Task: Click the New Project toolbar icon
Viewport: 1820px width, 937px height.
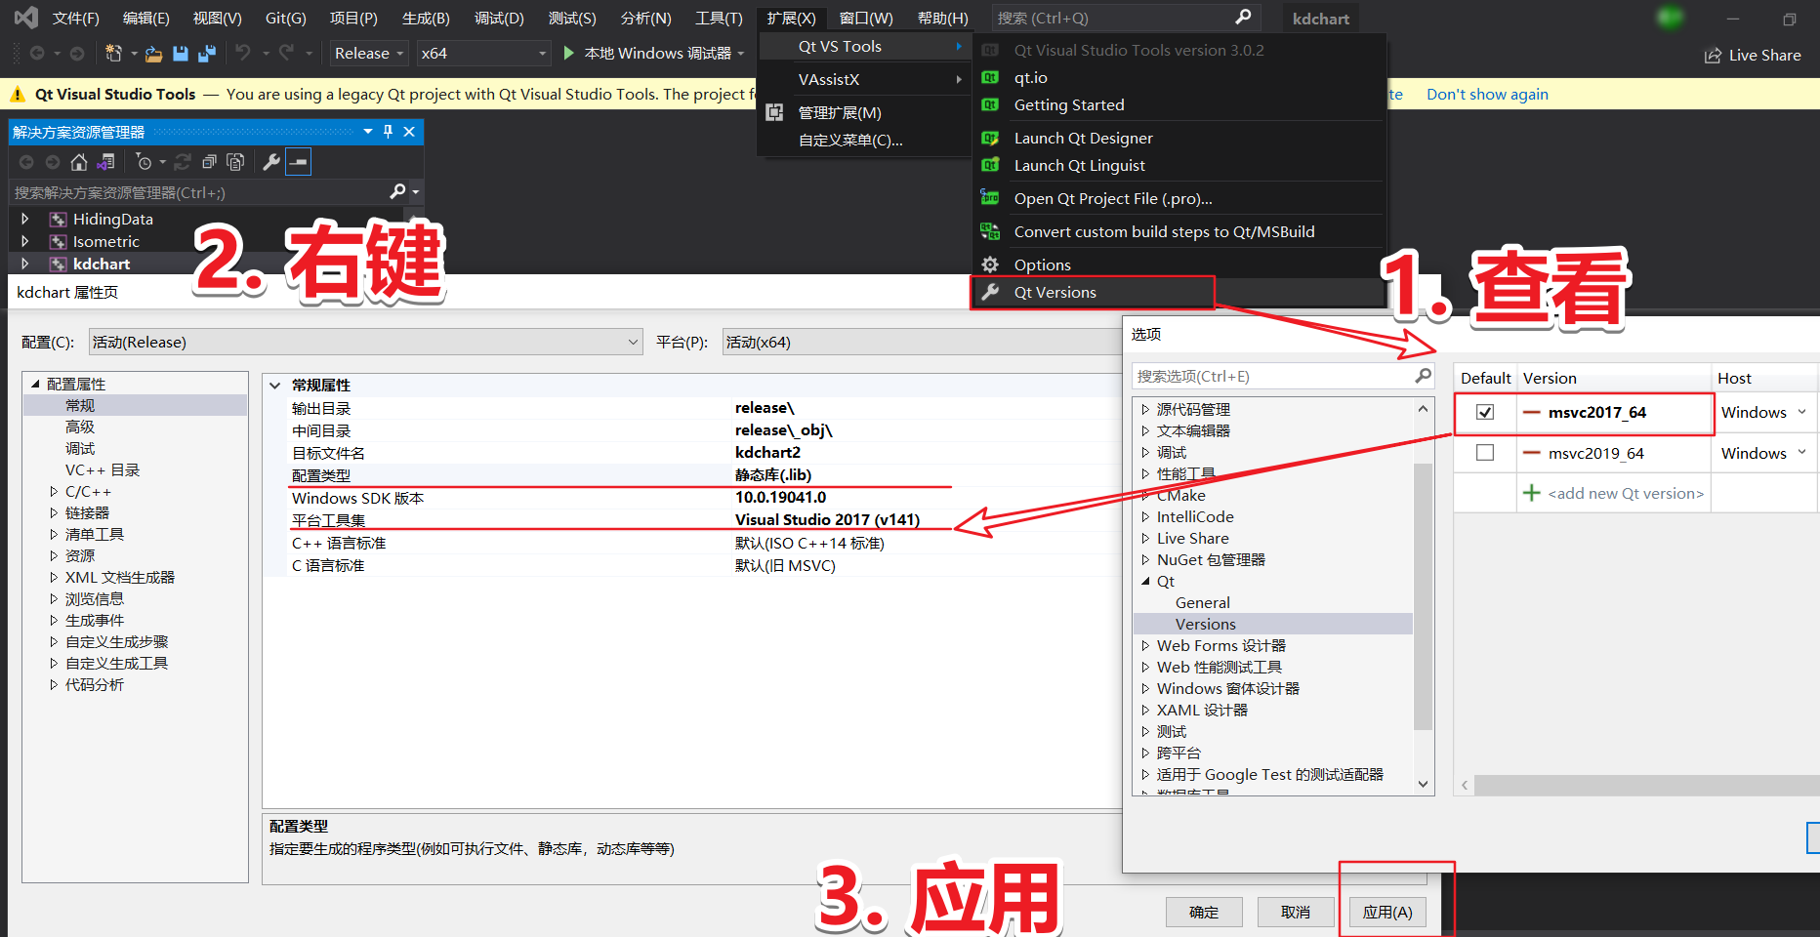Action: coord(113,54)
